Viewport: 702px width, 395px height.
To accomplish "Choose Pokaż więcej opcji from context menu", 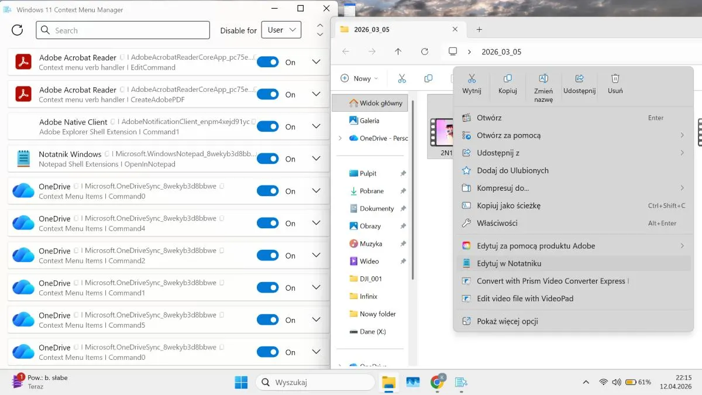I will click(x=507, y=321).
